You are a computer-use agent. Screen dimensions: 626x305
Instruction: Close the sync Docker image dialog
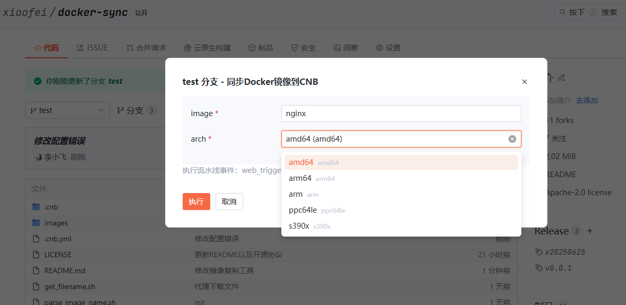tap(525, 82)
